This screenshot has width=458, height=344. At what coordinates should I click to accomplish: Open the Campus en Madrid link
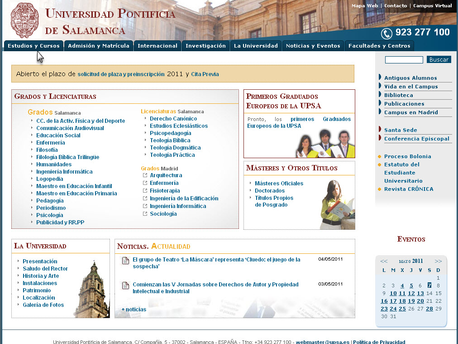point(411,112)
